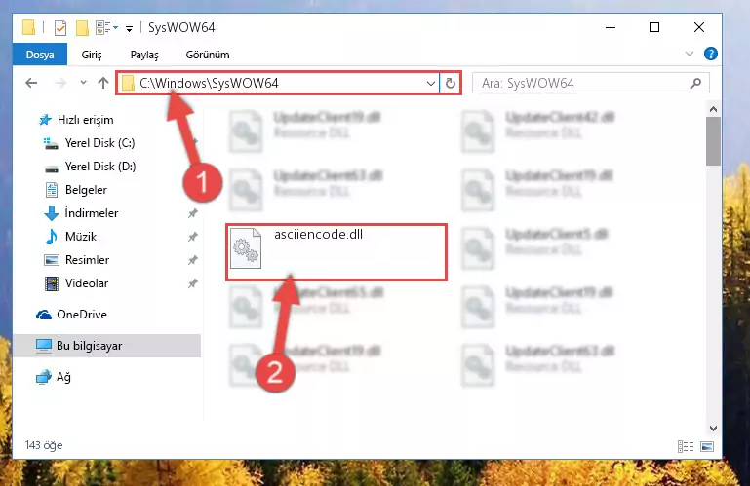The height and width of the screenshot is (486, 750).
Task: Click the Bu bilgisayar monitor icon
Action: (44, 346)
